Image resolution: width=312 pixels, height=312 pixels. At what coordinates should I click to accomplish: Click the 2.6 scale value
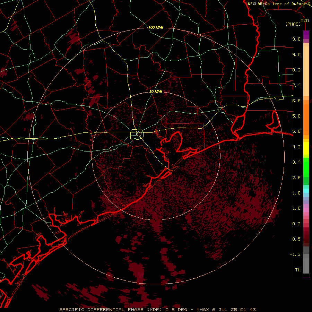point(296,178)
